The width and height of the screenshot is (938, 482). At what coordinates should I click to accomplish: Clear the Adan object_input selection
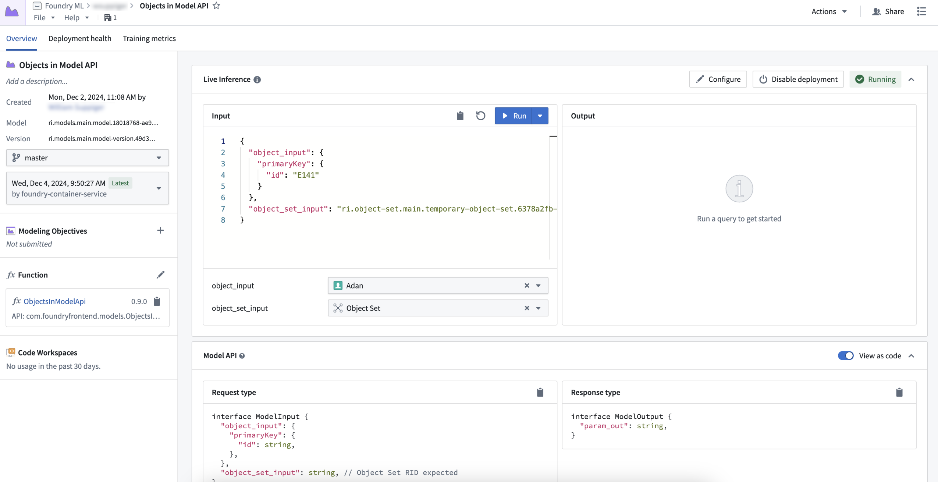point(527,286)
